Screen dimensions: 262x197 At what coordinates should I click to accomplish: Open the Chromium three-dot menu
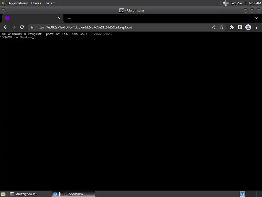pyautogui.click(x=256, y=27)
